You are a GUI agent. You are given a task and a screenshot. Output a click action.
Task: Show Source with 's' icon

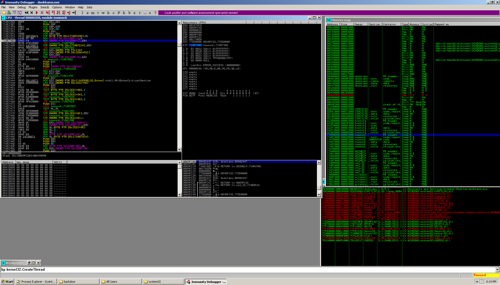(150, 12)
